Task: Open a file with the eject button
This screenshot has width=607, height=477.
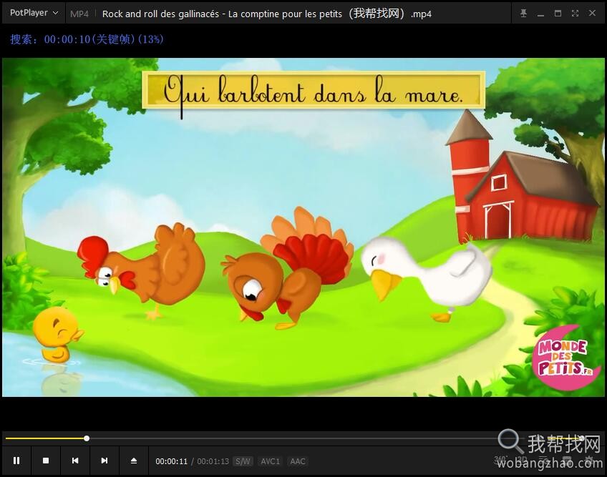Action: tap(134, 461)
